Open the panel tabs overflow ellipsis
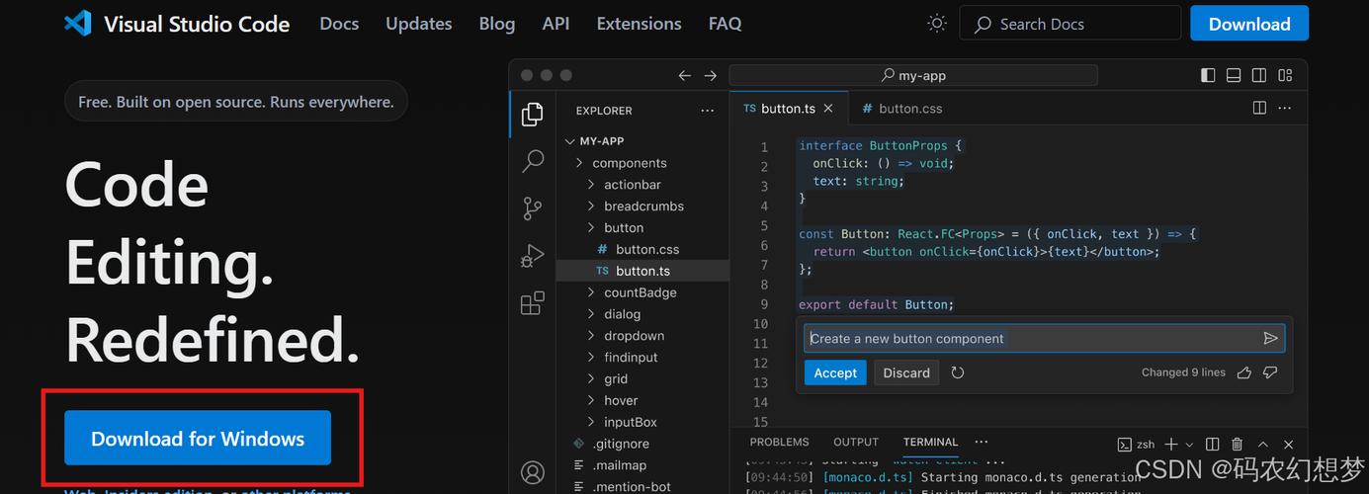Image resolution: width=1369 pixels, height=494 pixels. (982, 442)
